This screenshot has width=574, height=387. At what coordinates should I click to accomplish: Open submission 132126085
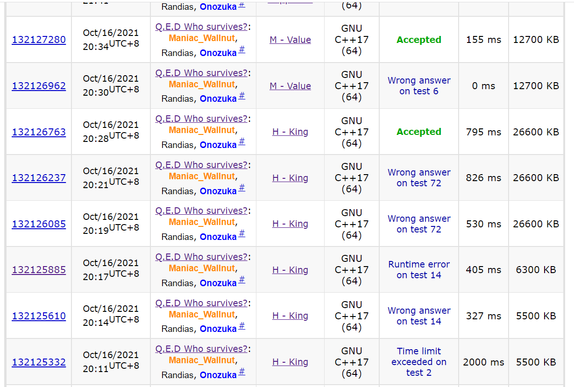point(39,224)
